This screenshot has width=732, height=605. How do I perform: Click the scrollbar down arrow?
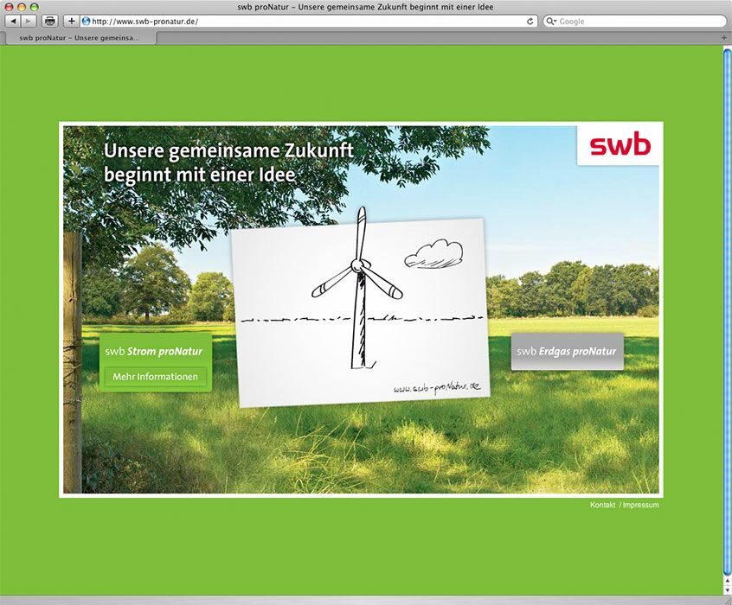point(728,590)
